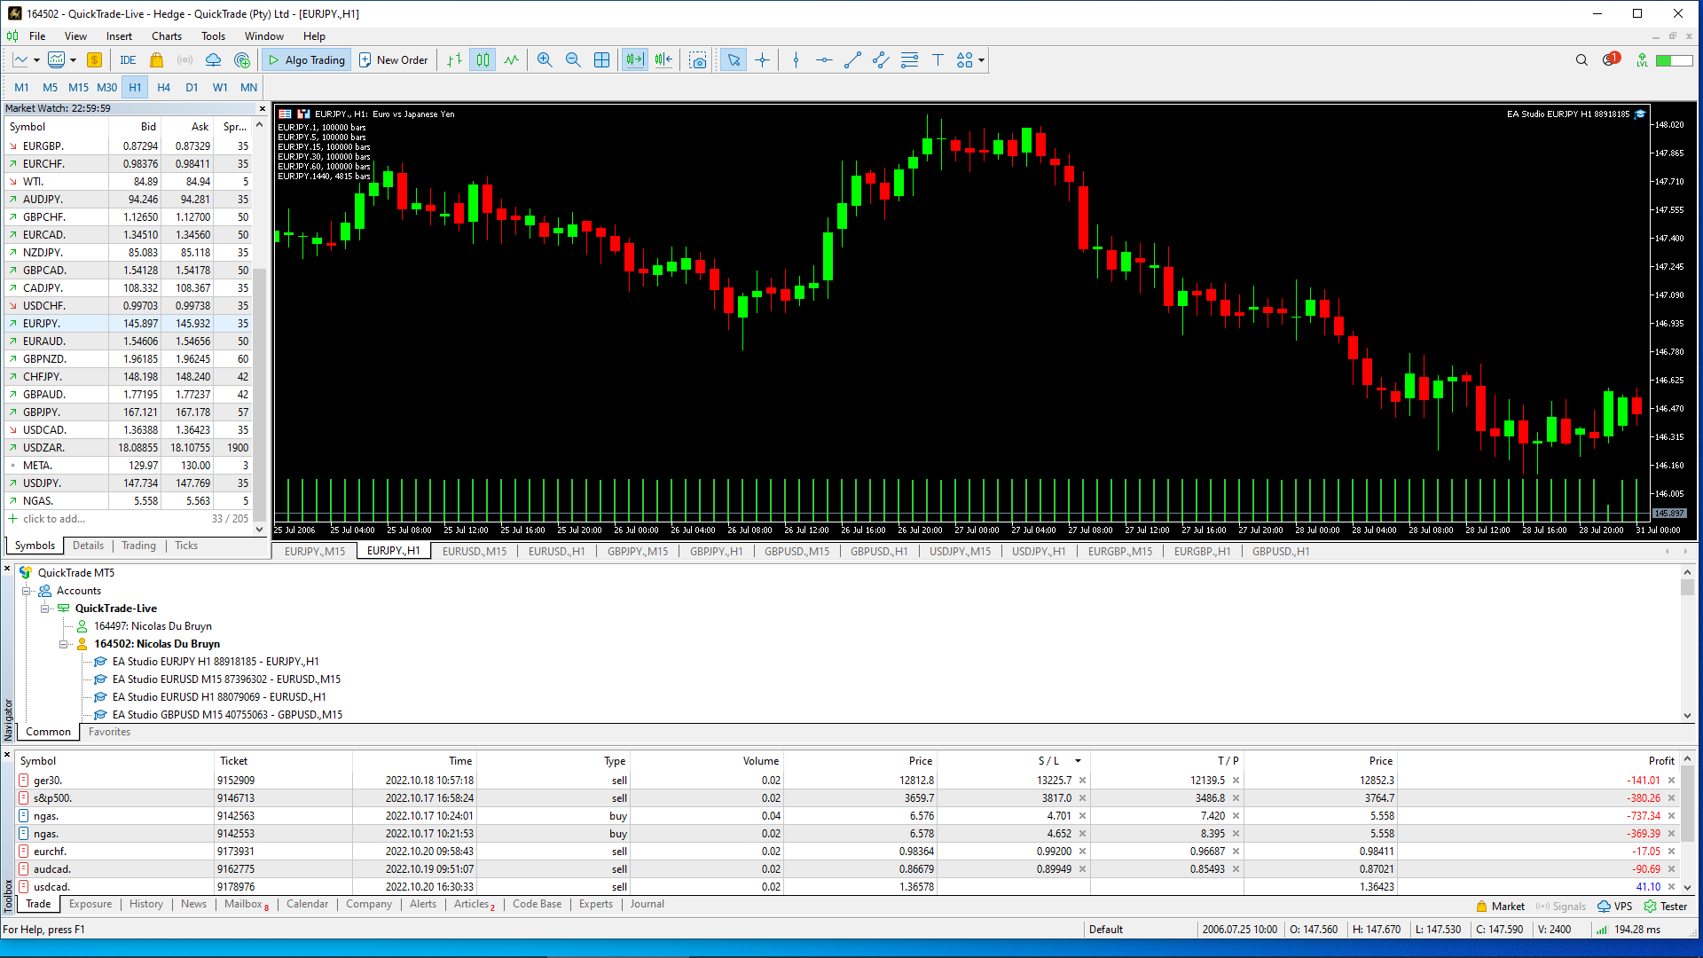
Task: Open the VPS cloud hosting icon
Action: [213, 60]
